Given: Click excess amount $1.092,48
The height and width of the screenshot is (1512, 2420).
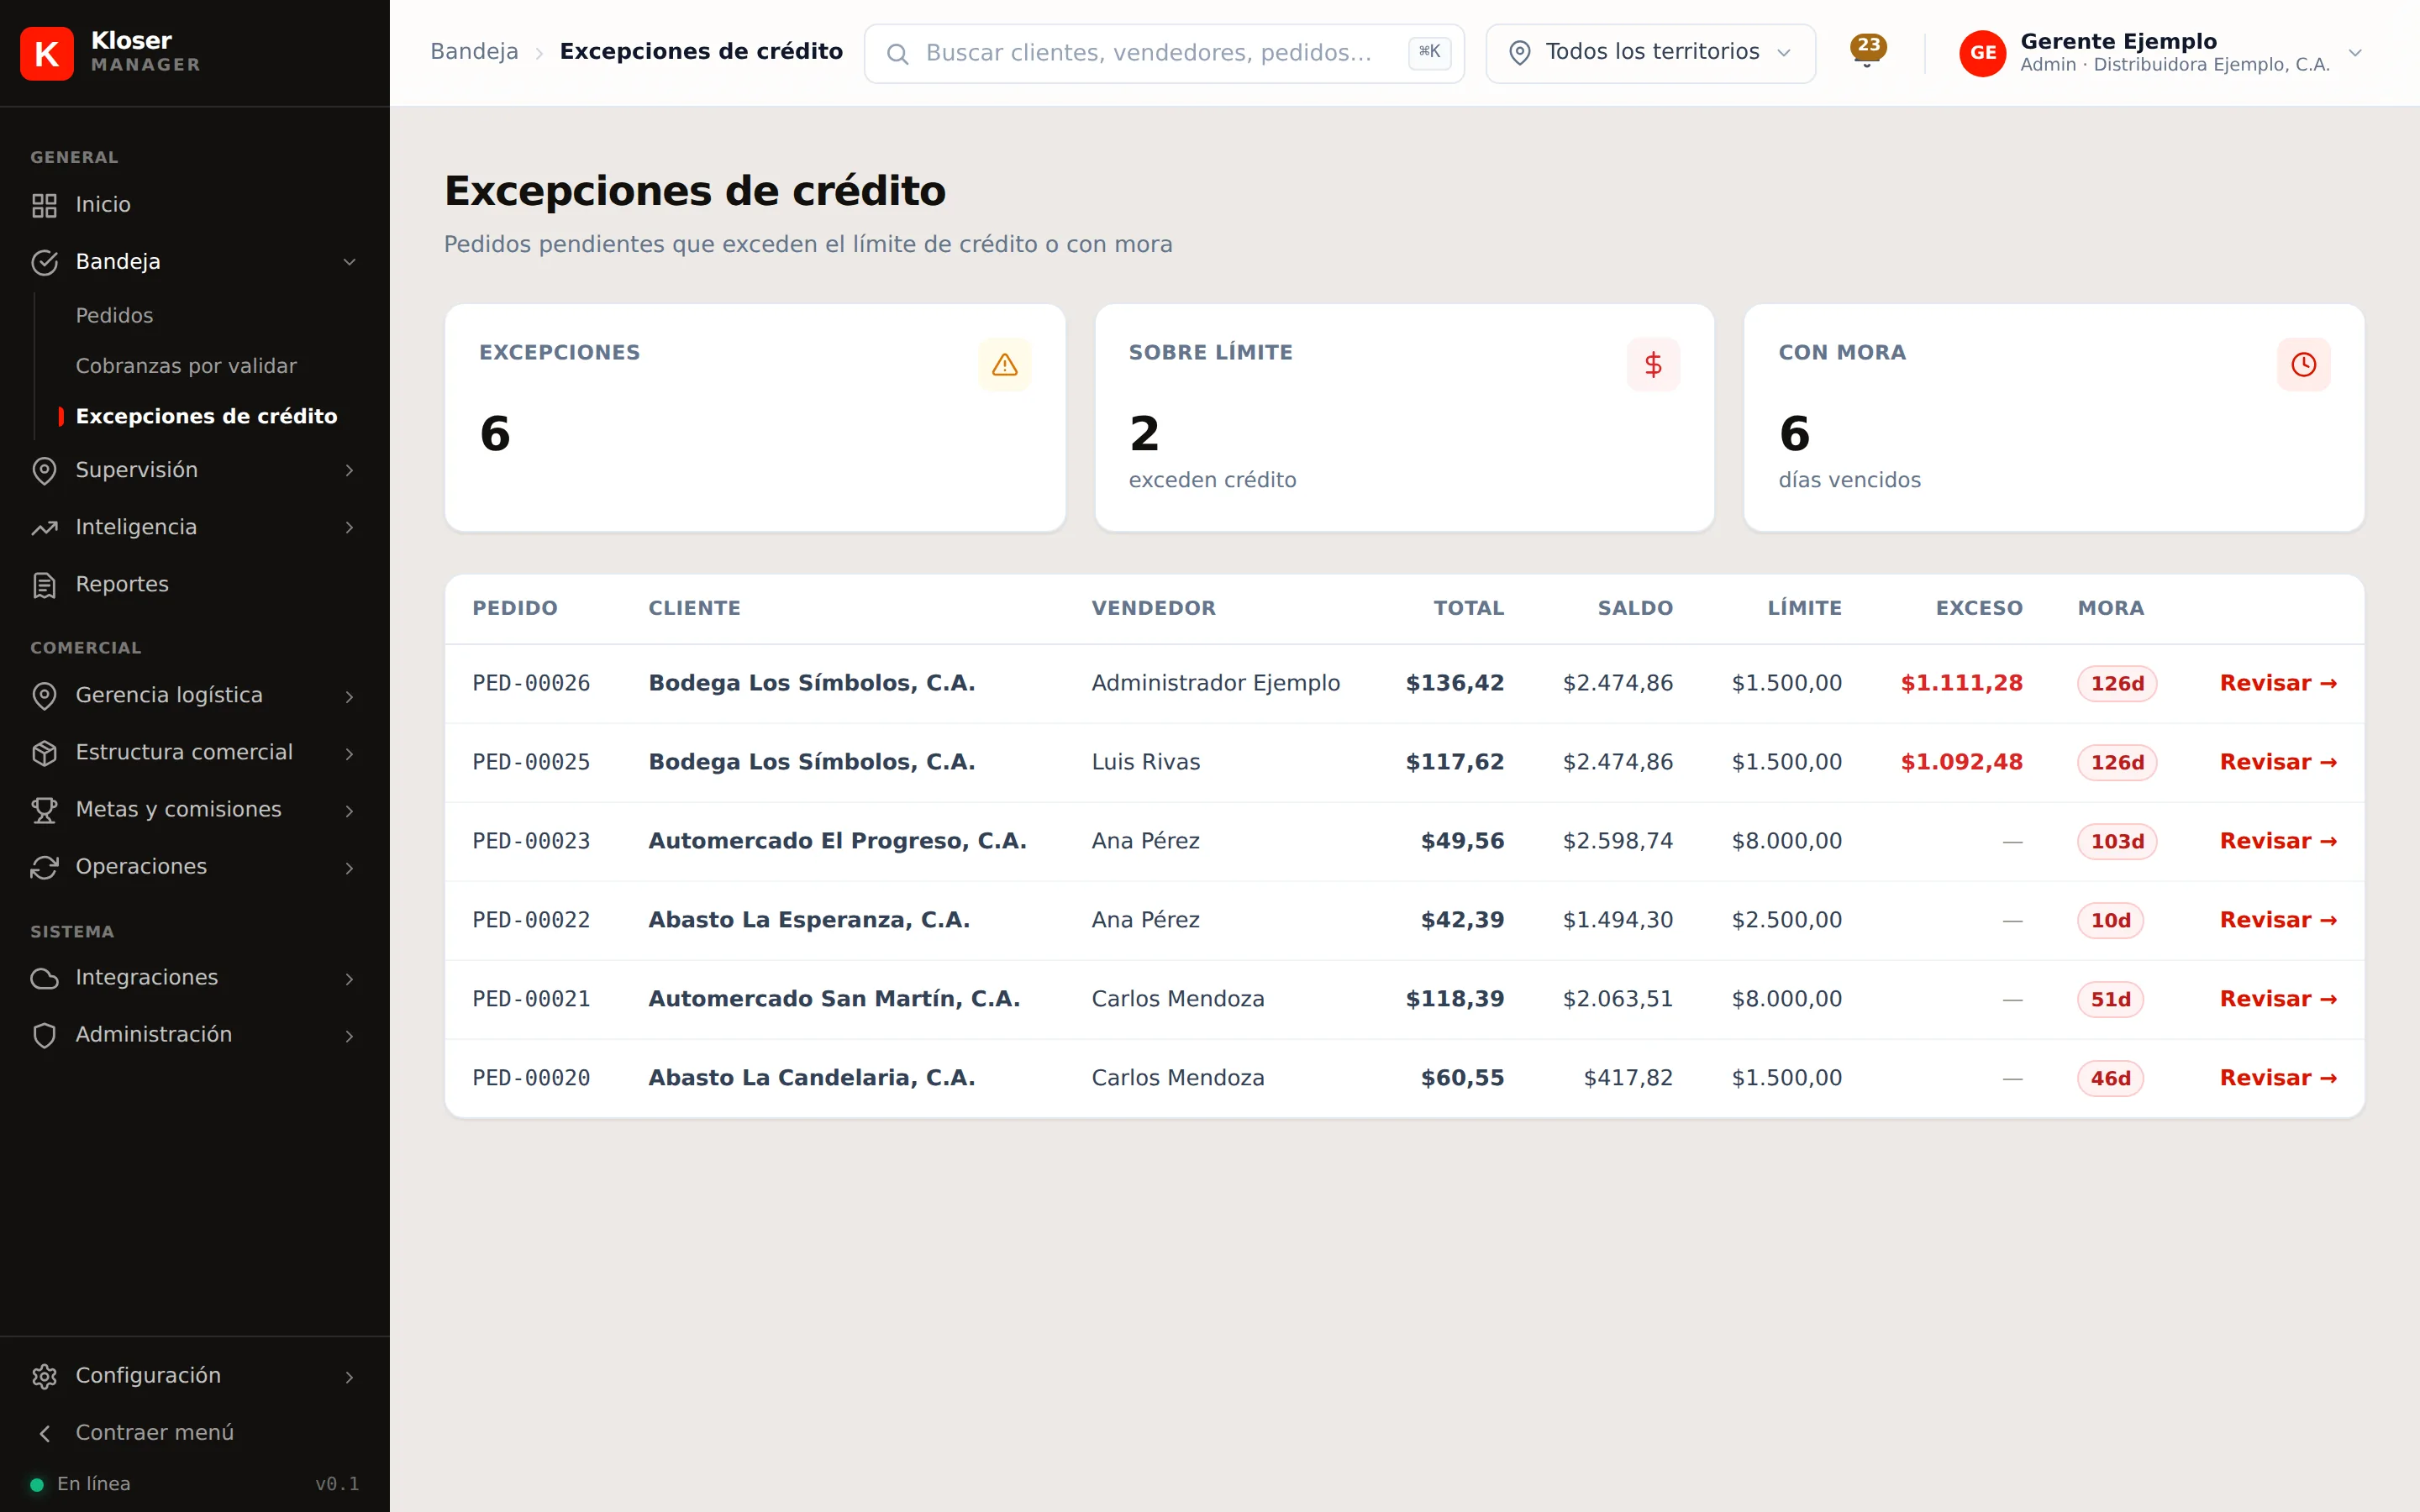Looking at the screenshot, I should [1961, 762].
